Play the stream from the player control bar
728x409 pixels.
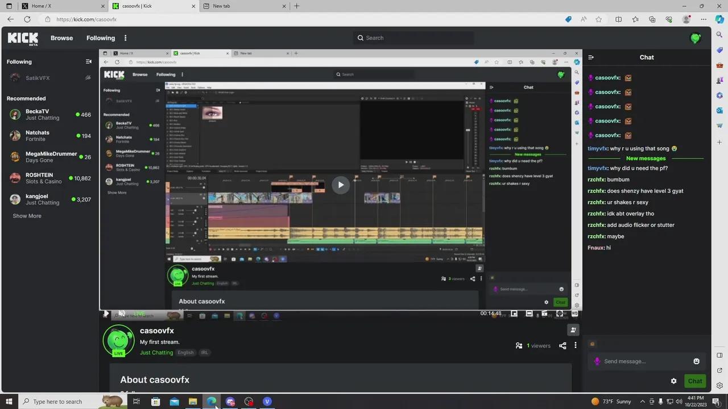coord(106,314)
